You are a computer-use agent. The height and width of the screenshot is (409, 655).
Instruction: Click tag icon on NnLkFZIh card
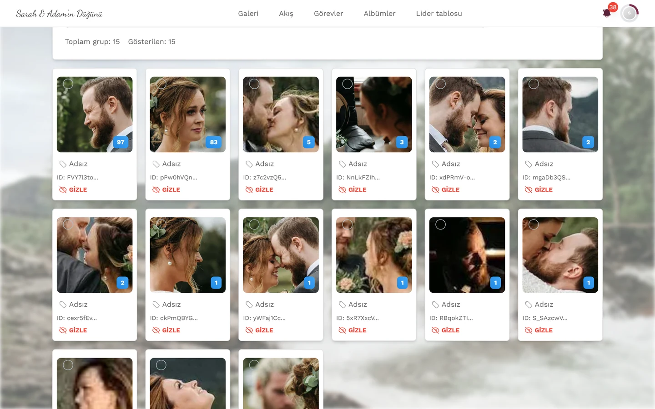[x=343, y=164]
